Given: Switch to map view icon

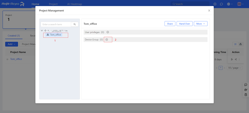Looking at the screenshot, I should [x=241, y=44].
